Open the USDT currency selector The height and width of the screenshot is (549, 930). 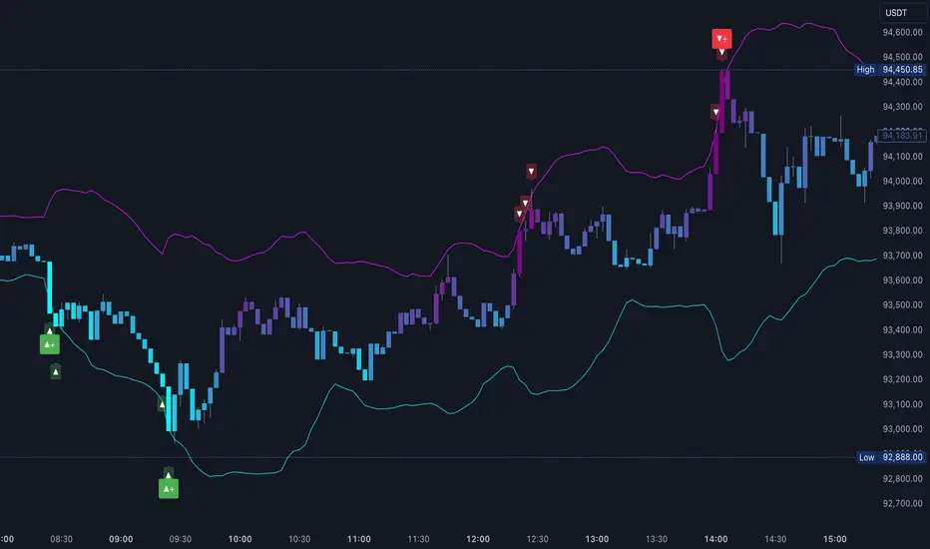pos(899,12)
